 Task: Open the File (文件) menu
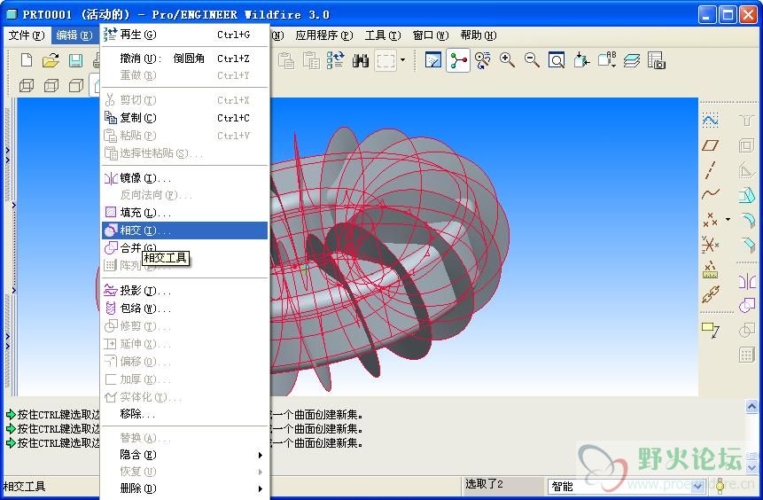26,35
